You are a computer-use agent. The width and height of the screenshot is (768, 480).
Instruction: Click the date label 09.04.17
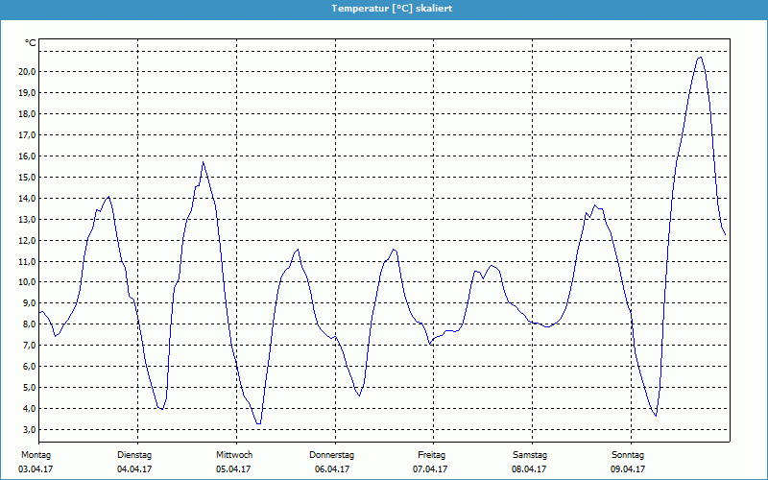(628, 469)
